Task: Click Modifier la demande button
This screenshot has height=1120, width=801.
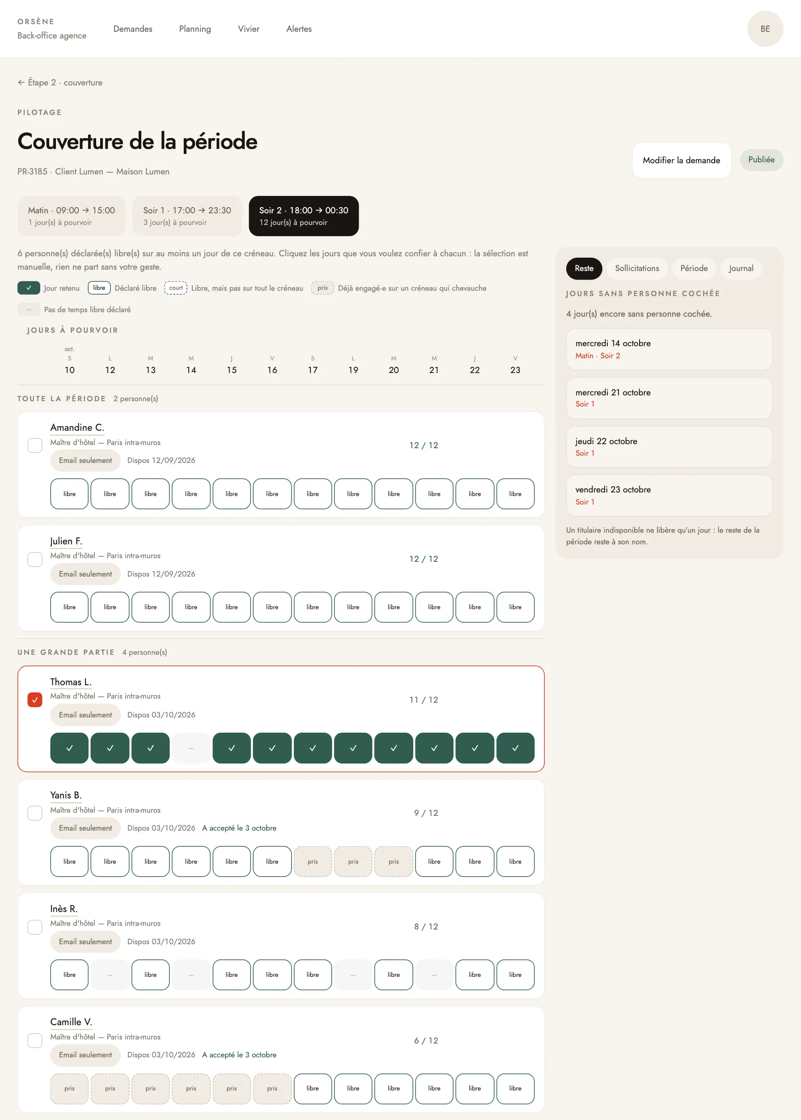Action: pyautogui.click(x=681, y=160)
